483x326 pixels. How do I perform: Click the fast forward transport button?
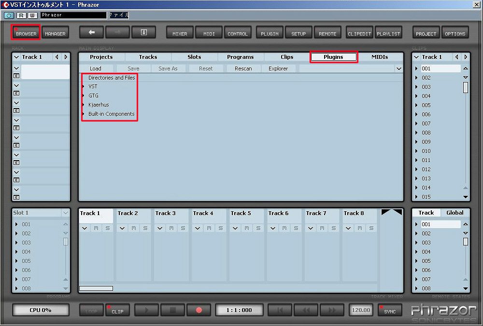point(332,310)
